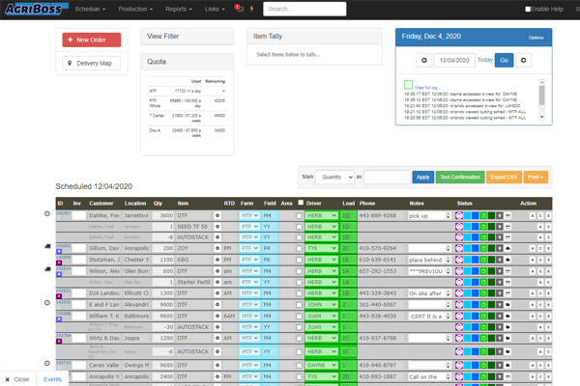Click green refresh status icon in Wilson DTF row

click(x=483, y=271)
